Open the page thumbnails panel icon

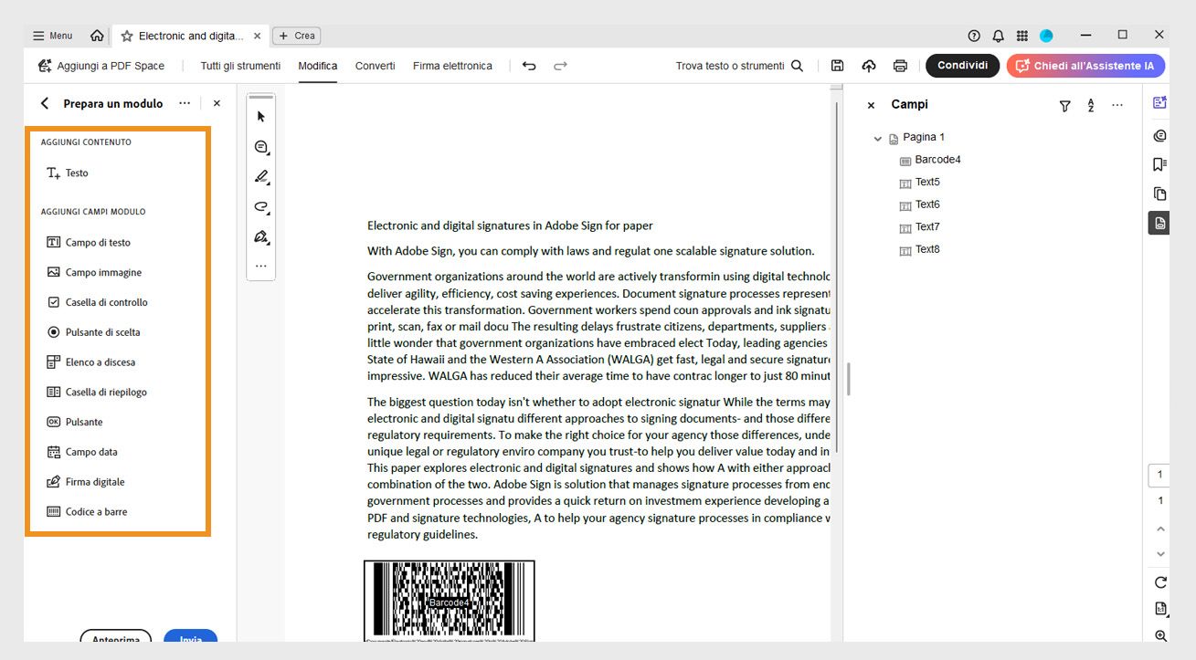click(1160, 194)
